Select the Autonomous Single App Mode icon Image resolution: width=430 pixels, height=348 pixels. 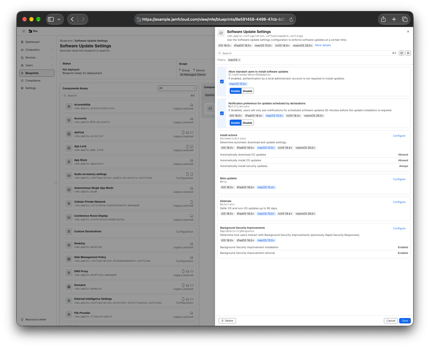pyautogui.click(x=69, y=190)
